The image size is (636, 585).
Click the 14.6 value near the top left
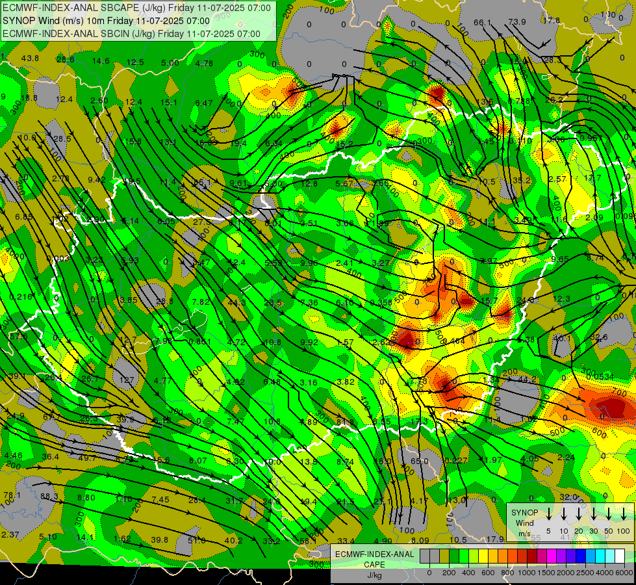pos(101,61)
